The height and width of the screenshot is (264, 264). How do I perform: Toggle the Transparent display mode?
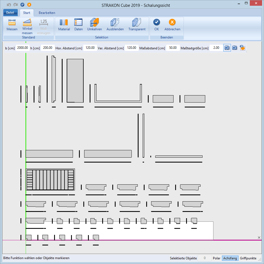[137, 25]
